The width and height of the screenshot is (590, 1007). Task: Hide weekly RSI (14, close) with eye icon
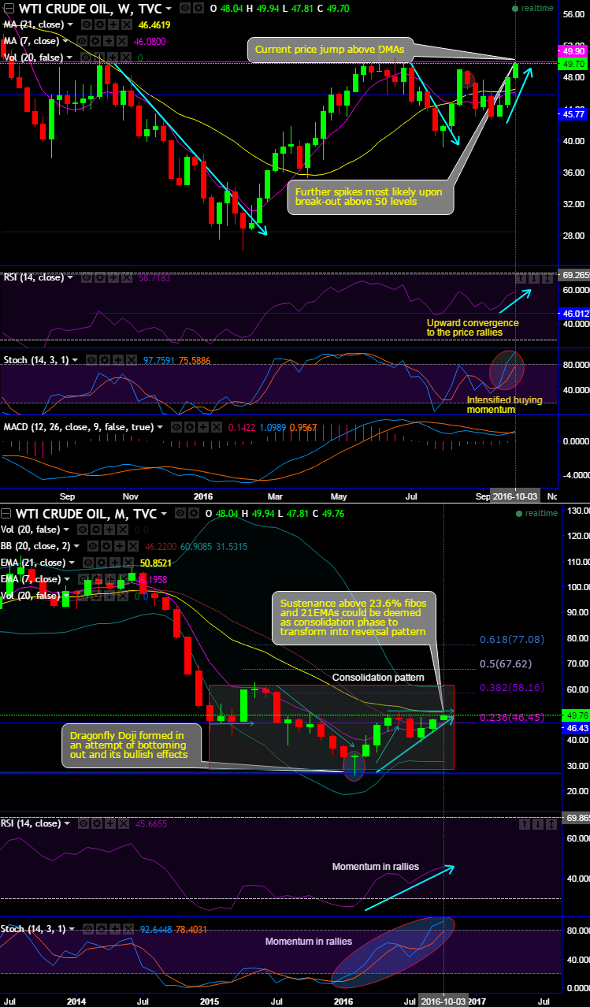[x=87, y=277]
